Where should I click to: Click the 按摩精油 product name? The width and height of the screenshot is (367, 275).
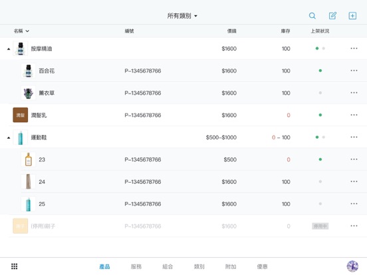pyautogui.click(x=41, y=48)
